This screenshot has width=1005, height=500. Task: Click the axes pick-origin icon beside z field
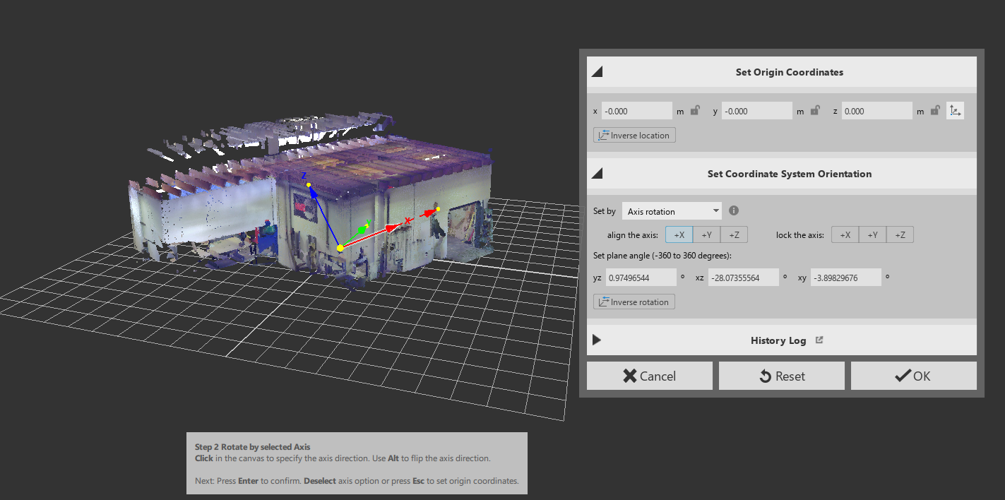(x=955, y=111)
